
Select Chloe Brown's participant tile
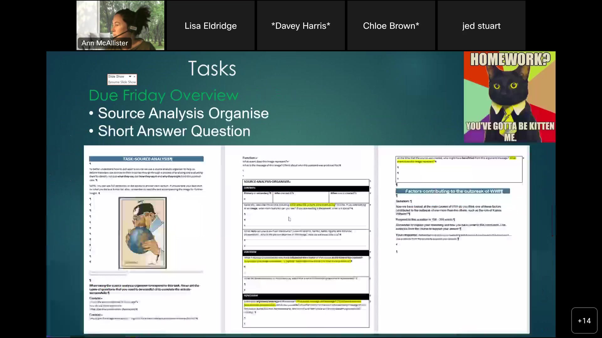click(391, 26)
